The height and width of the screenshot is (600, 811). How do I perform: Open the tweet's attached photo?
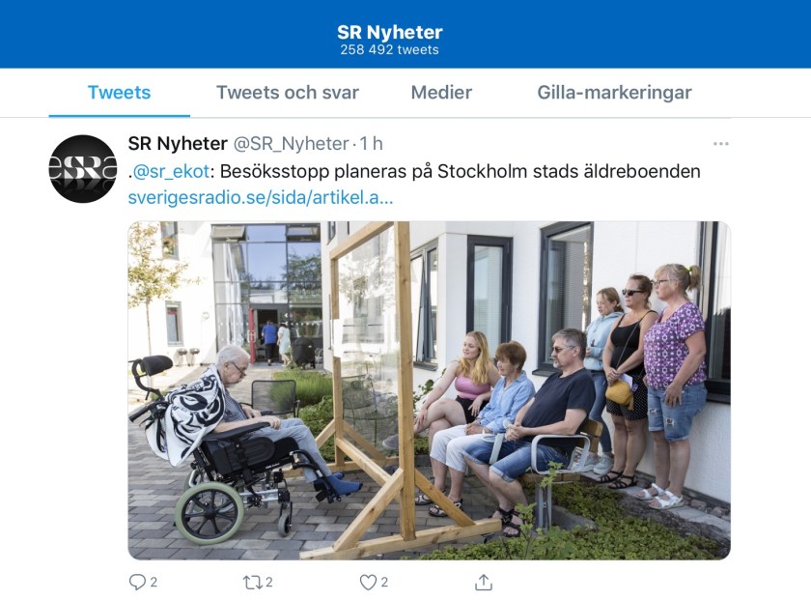[430, 391]
